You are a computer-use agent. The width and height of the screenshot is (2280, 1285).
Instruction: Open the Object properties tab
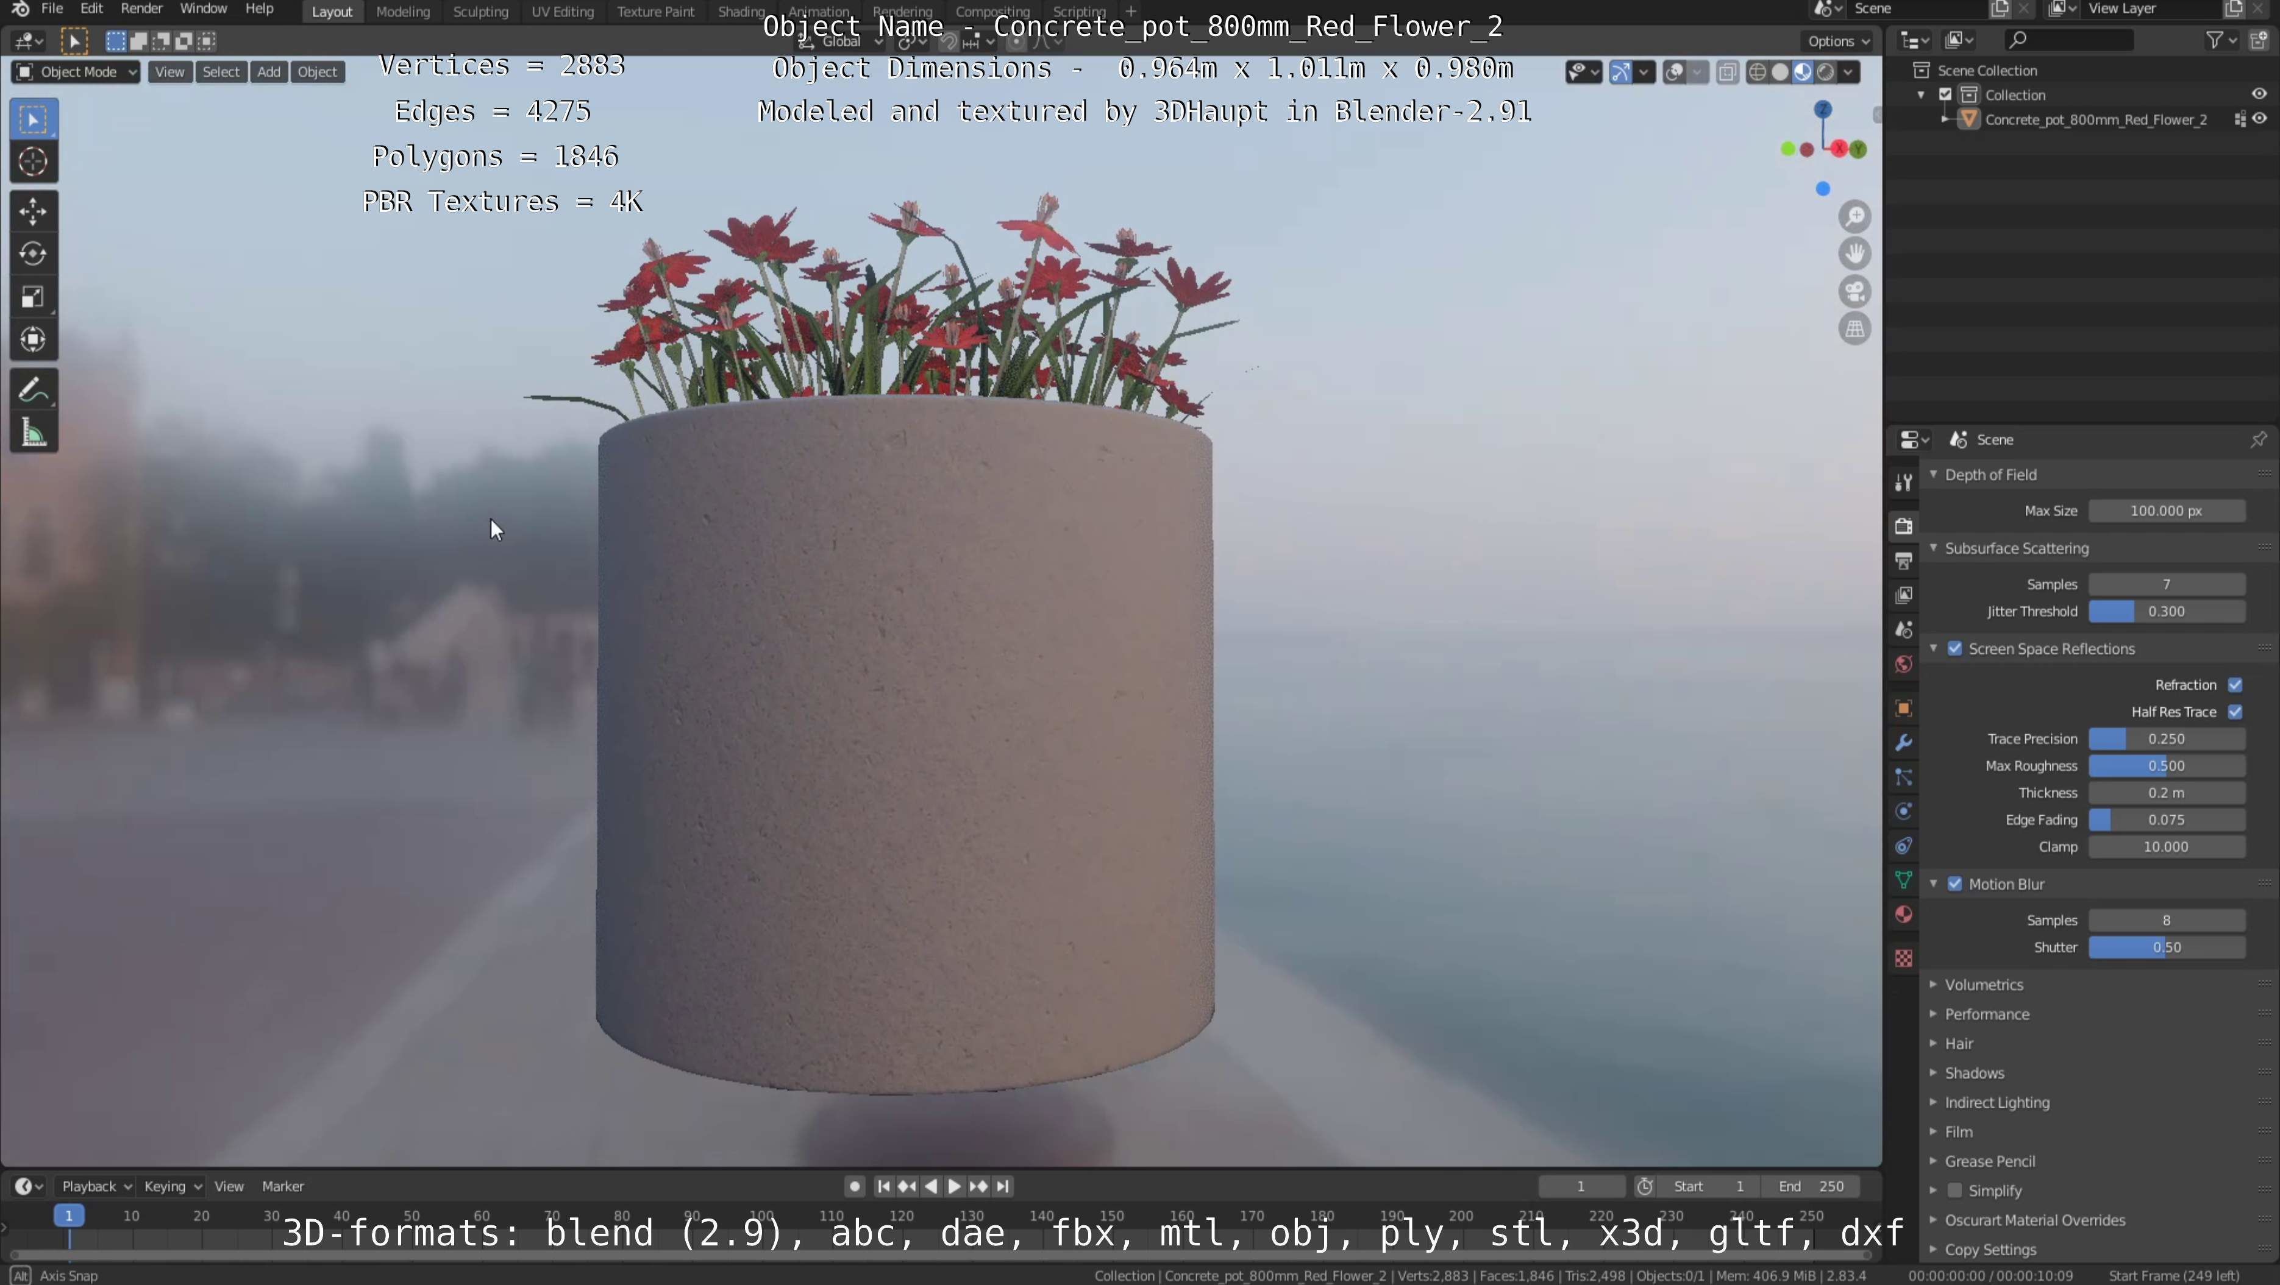pos(1904,709)
